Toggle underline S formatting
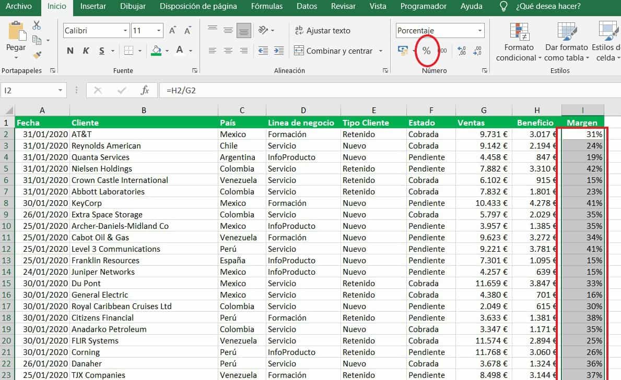Screen dimensions: 621x380 [102, 51]
